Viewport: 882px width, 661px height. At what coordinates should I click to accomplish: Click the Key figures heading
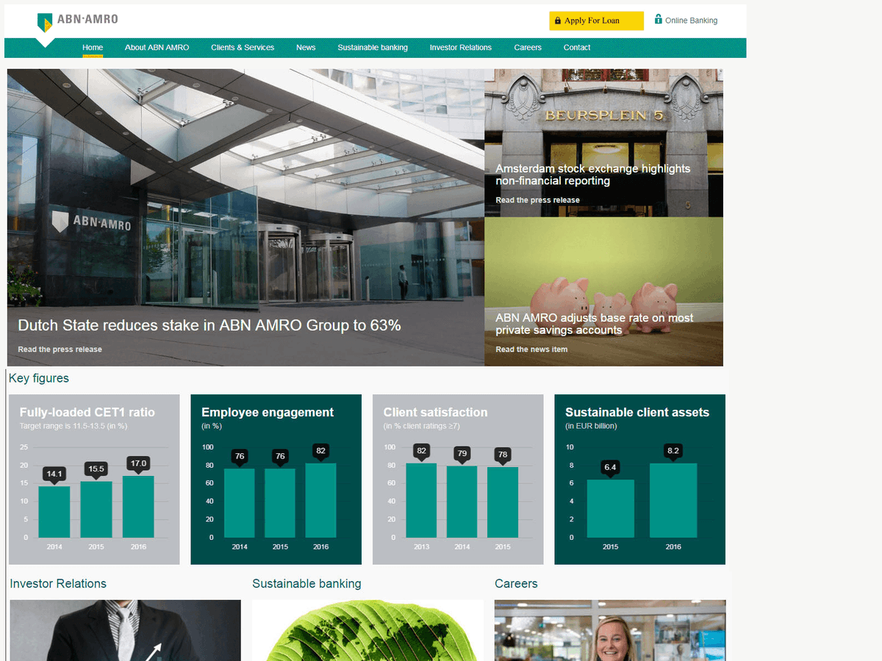[x=39, y=378]
